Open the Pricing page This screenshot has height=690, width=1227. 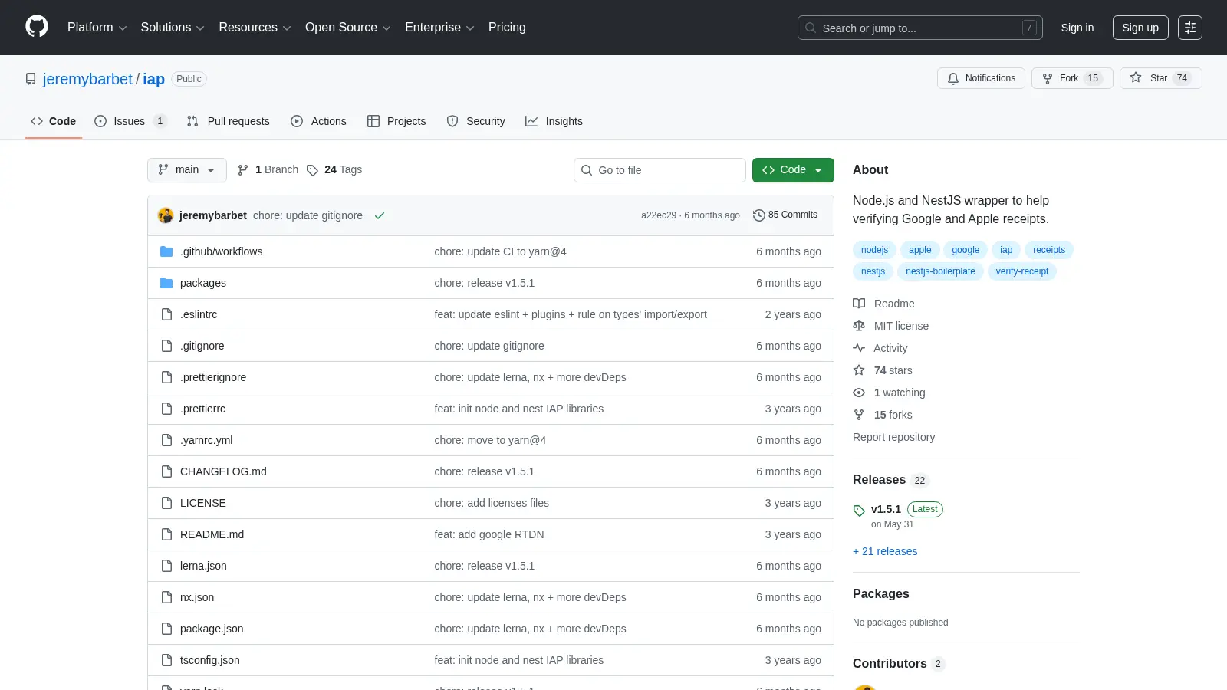pos(507,28)
